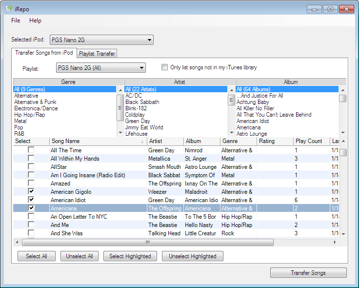This screenshot has width=359, height=288.
Task: Click the Artist list scroll down arrow
Action: [x=232, y=133]
